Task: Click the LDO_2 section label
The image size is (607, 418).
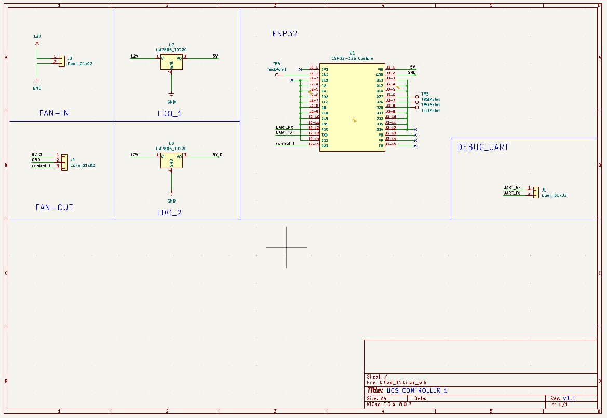Action: click(169, 213)
